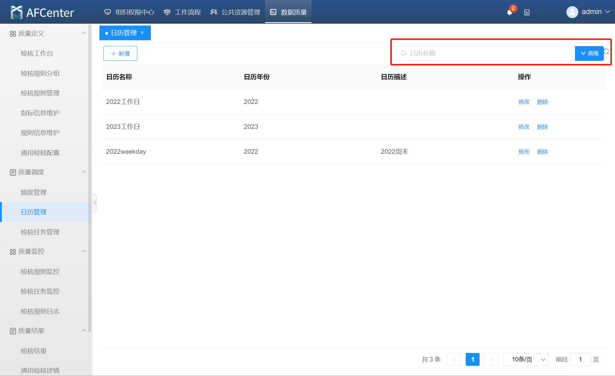Go to the previous page arrow
Viewport: 615px width, 376px height.
[454, 359]
